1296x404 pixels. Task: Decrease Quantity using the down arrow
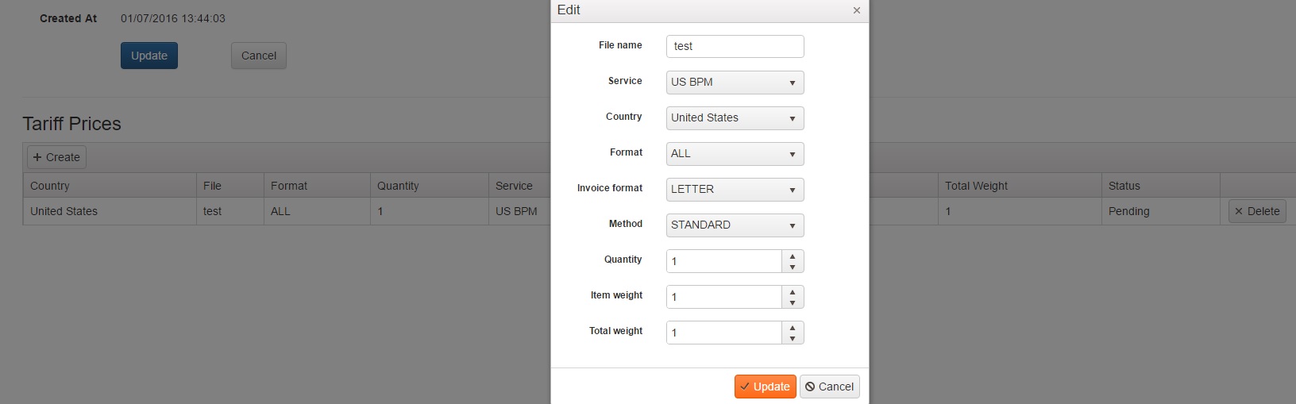(x=793, y=267)
